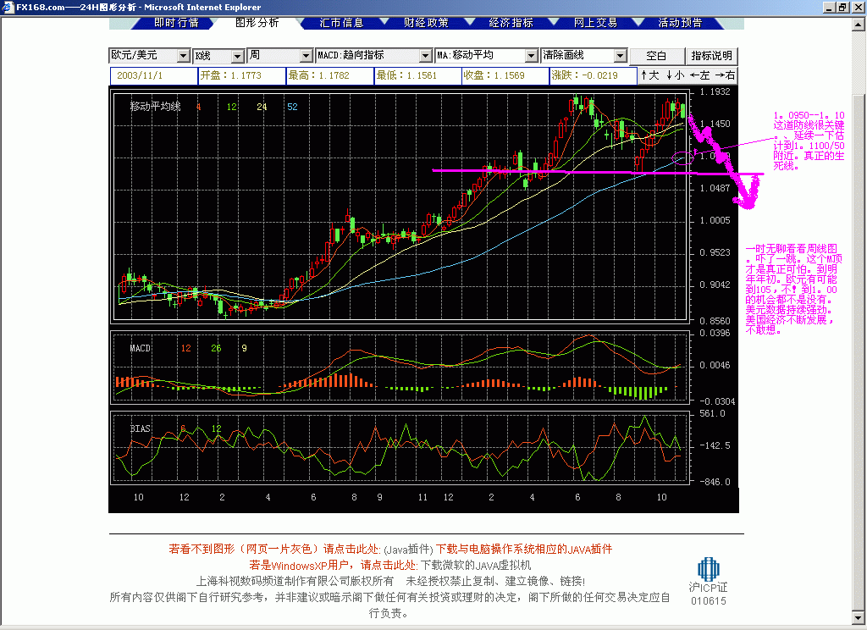Viewport: 867px width, 630px height.
Task: Click the 下载微软的JAVA虚拟机 link
Action: point(476,566)
